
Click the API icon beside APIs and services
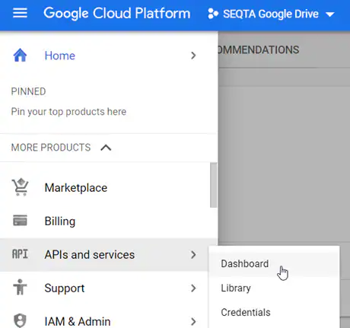point(20,254)
